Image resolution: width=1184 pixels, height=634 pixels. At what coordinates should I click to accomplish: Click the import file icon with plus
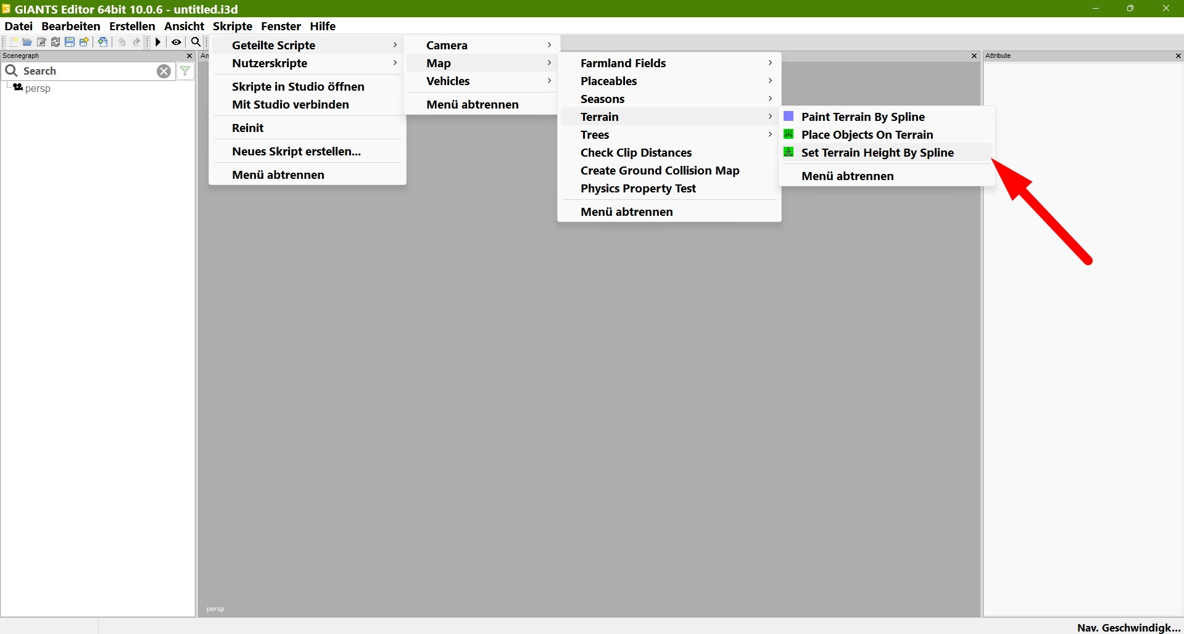pos(103,42)
